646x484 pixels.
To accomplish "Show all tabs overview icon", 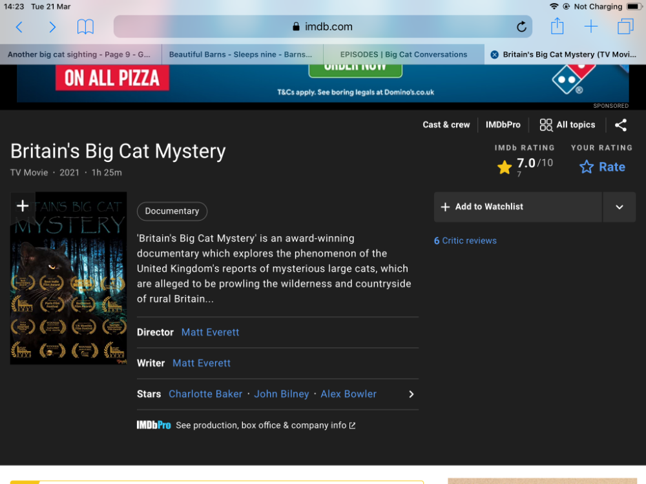I will tap(625, 26).
